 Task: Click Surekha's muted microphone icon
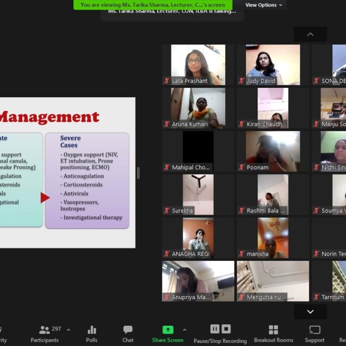(x=167, y=211)
